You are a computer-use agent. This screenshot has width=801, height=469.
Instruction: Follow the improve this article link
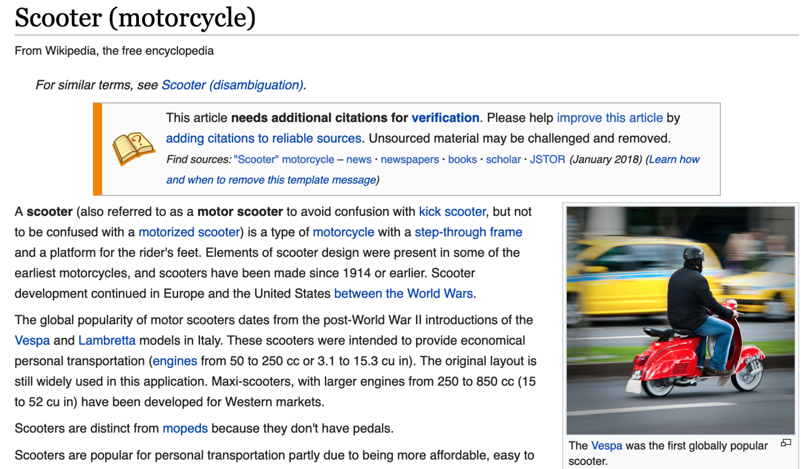[609, 118]
